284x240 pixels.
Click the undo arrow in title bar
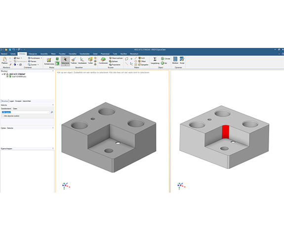pyautogui.click(x=14, y=49)
